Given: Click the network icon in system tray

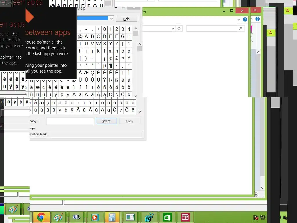Looking at the screenshot, I should pyautogui.click(x=263, y=217).
